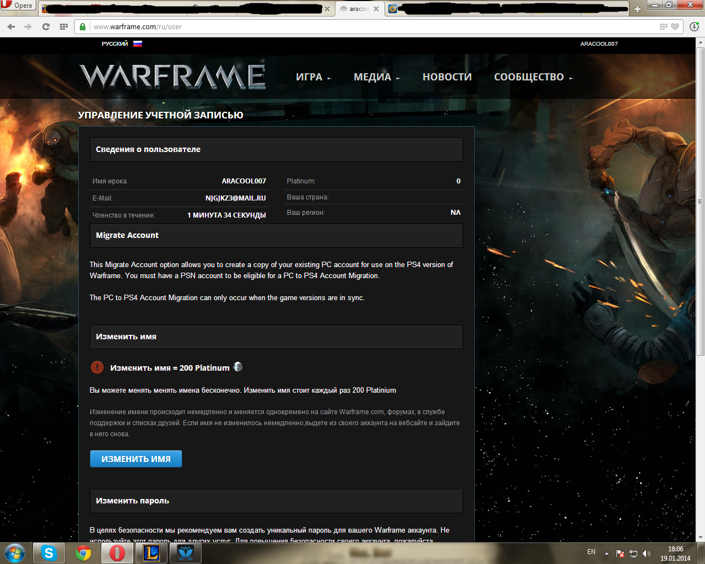Click the address bar URL field
Image resolution: width=705 pixels, height=564 pixels.
[x=375, y=26]
